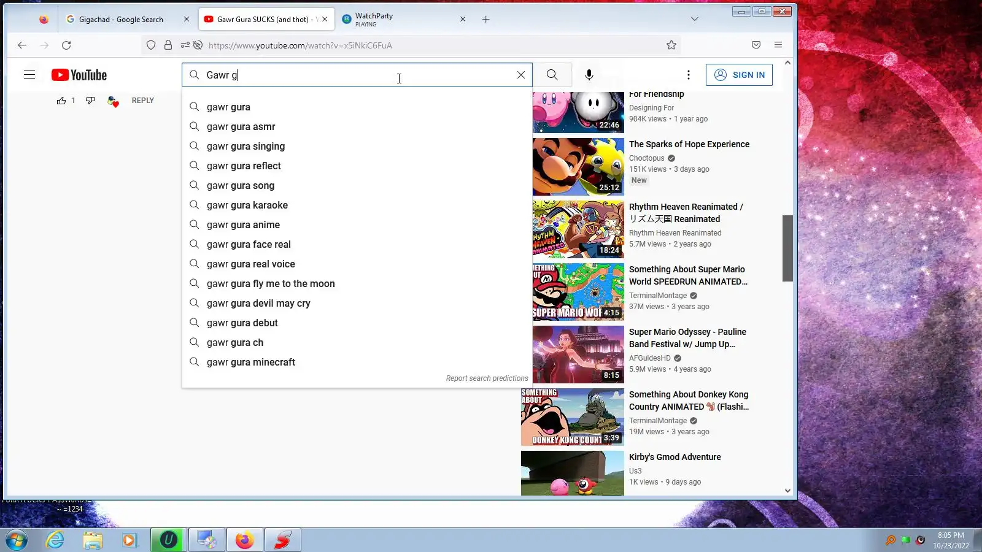Image resolution: width=982 pixels, height=552 pixels.
Task: Close the Gigachad Google Search tab
Action: (187, 20)
